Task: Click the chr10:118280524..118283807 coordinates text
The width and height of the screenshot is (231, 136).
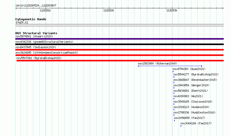Action: pos(36,6)
